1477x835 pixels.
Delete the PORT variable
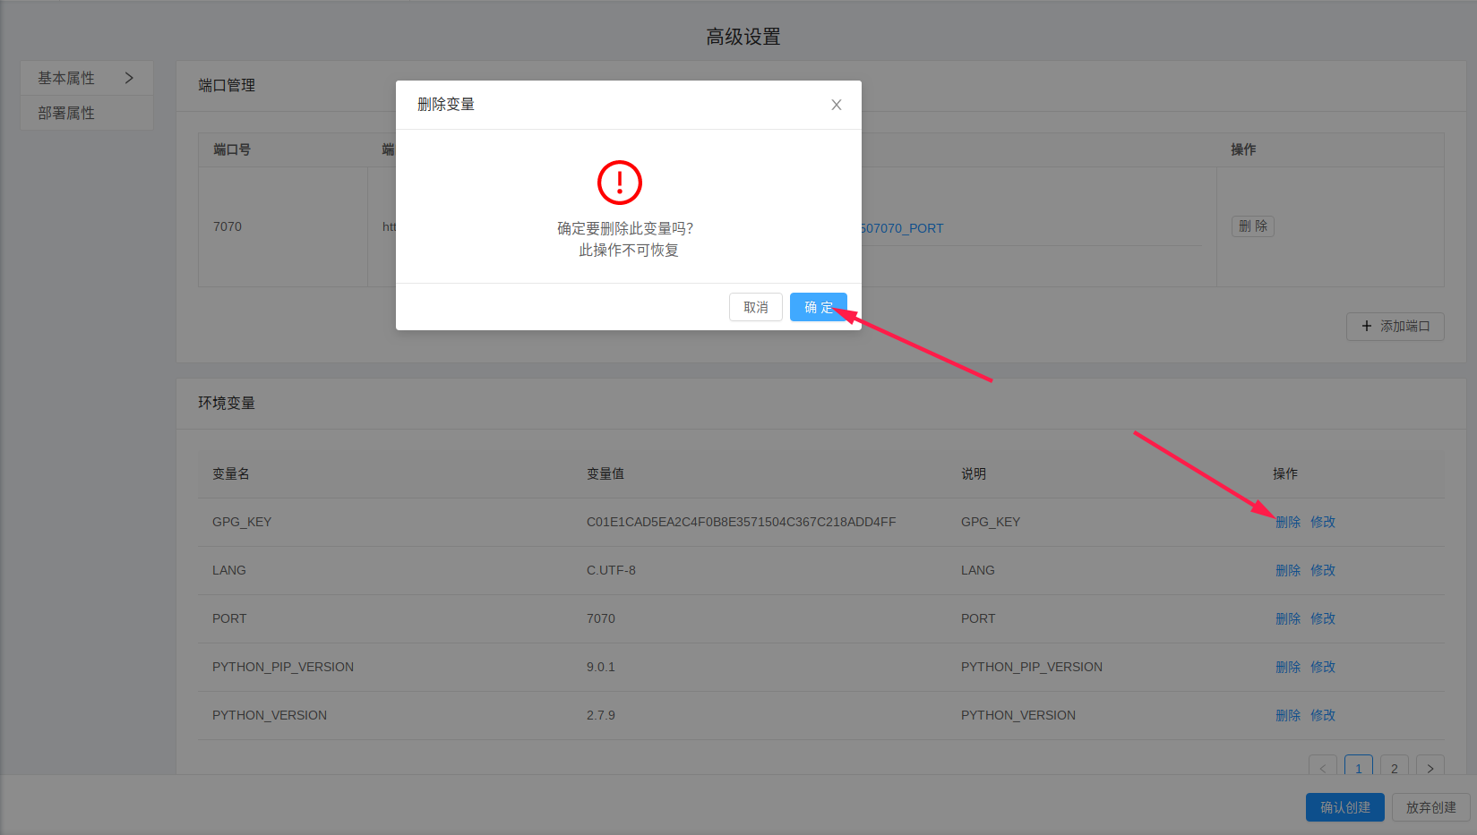[1288, 618]
